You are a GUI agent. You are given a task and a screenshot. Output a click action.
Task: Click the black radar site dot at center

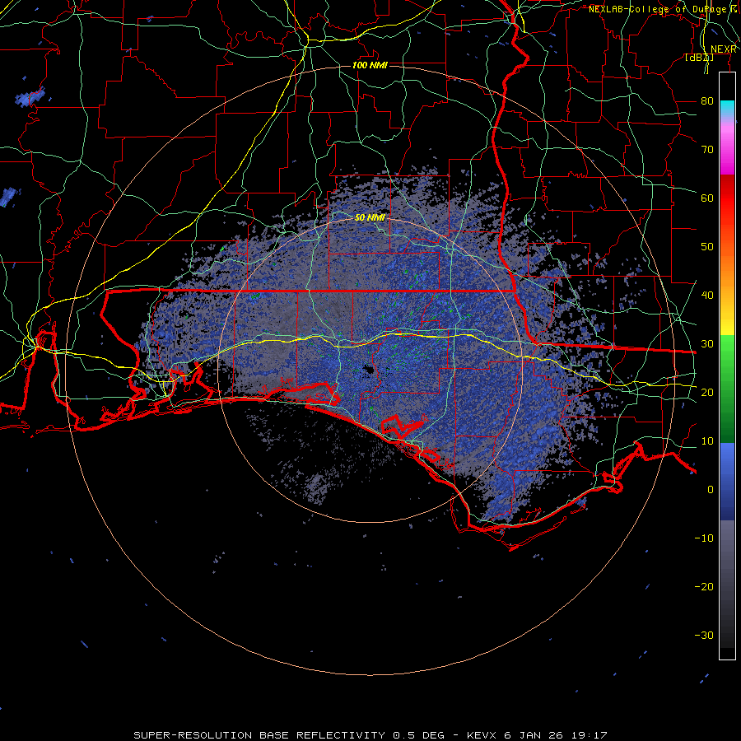click(368, 370)
